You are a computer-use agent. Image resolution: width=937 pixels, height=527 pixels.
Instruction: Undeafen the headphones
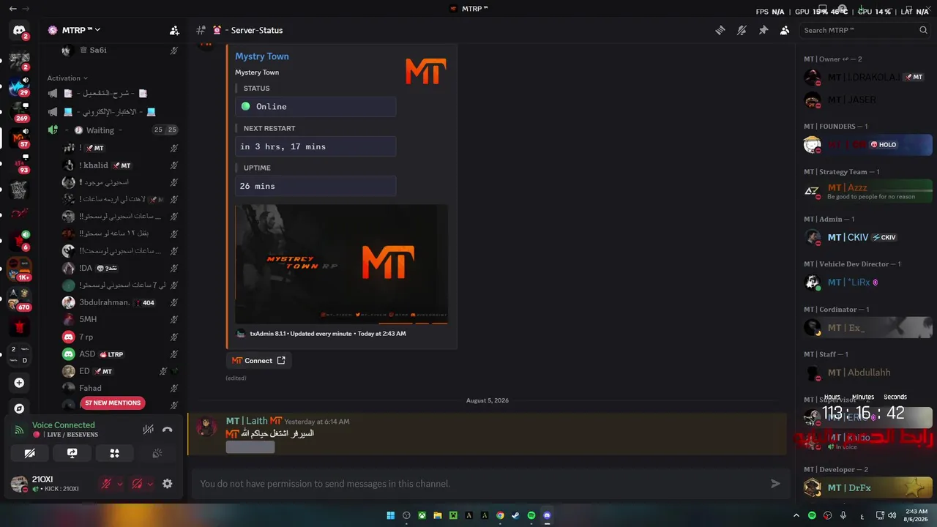pyautogui.click(x=137, y=484)
